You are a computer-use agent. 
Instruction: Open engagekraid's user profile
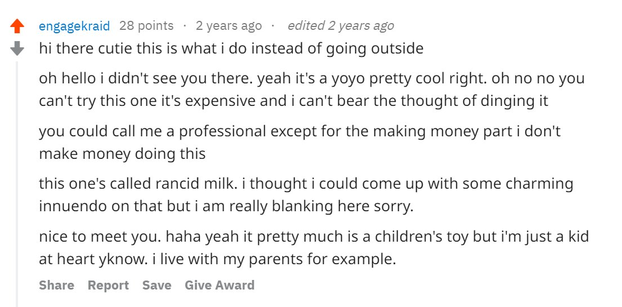[74, 26]
